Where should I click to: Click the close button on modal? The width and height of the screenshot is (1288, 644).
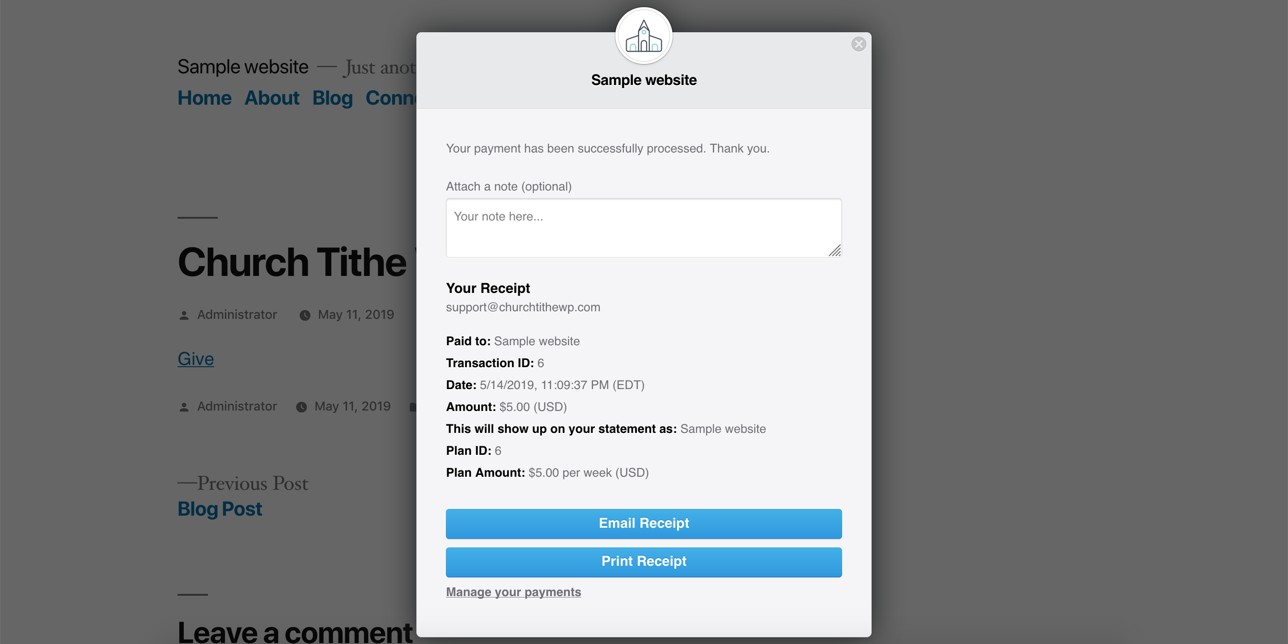(x=858, y=44)
